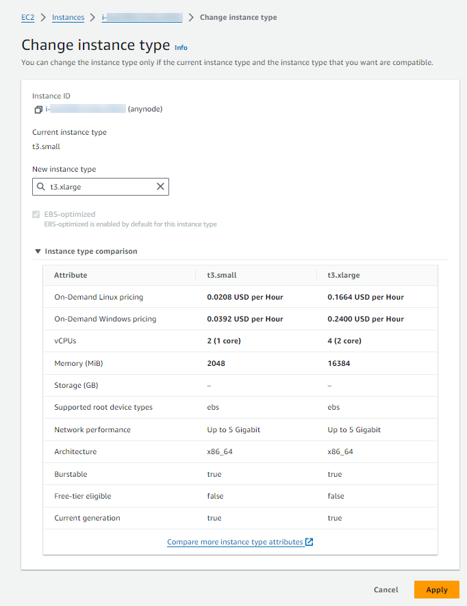The width and height of the screenshot is (467, 606).
Task: Go to EC2 via breadcrumb
Action: tap(27, 18)
